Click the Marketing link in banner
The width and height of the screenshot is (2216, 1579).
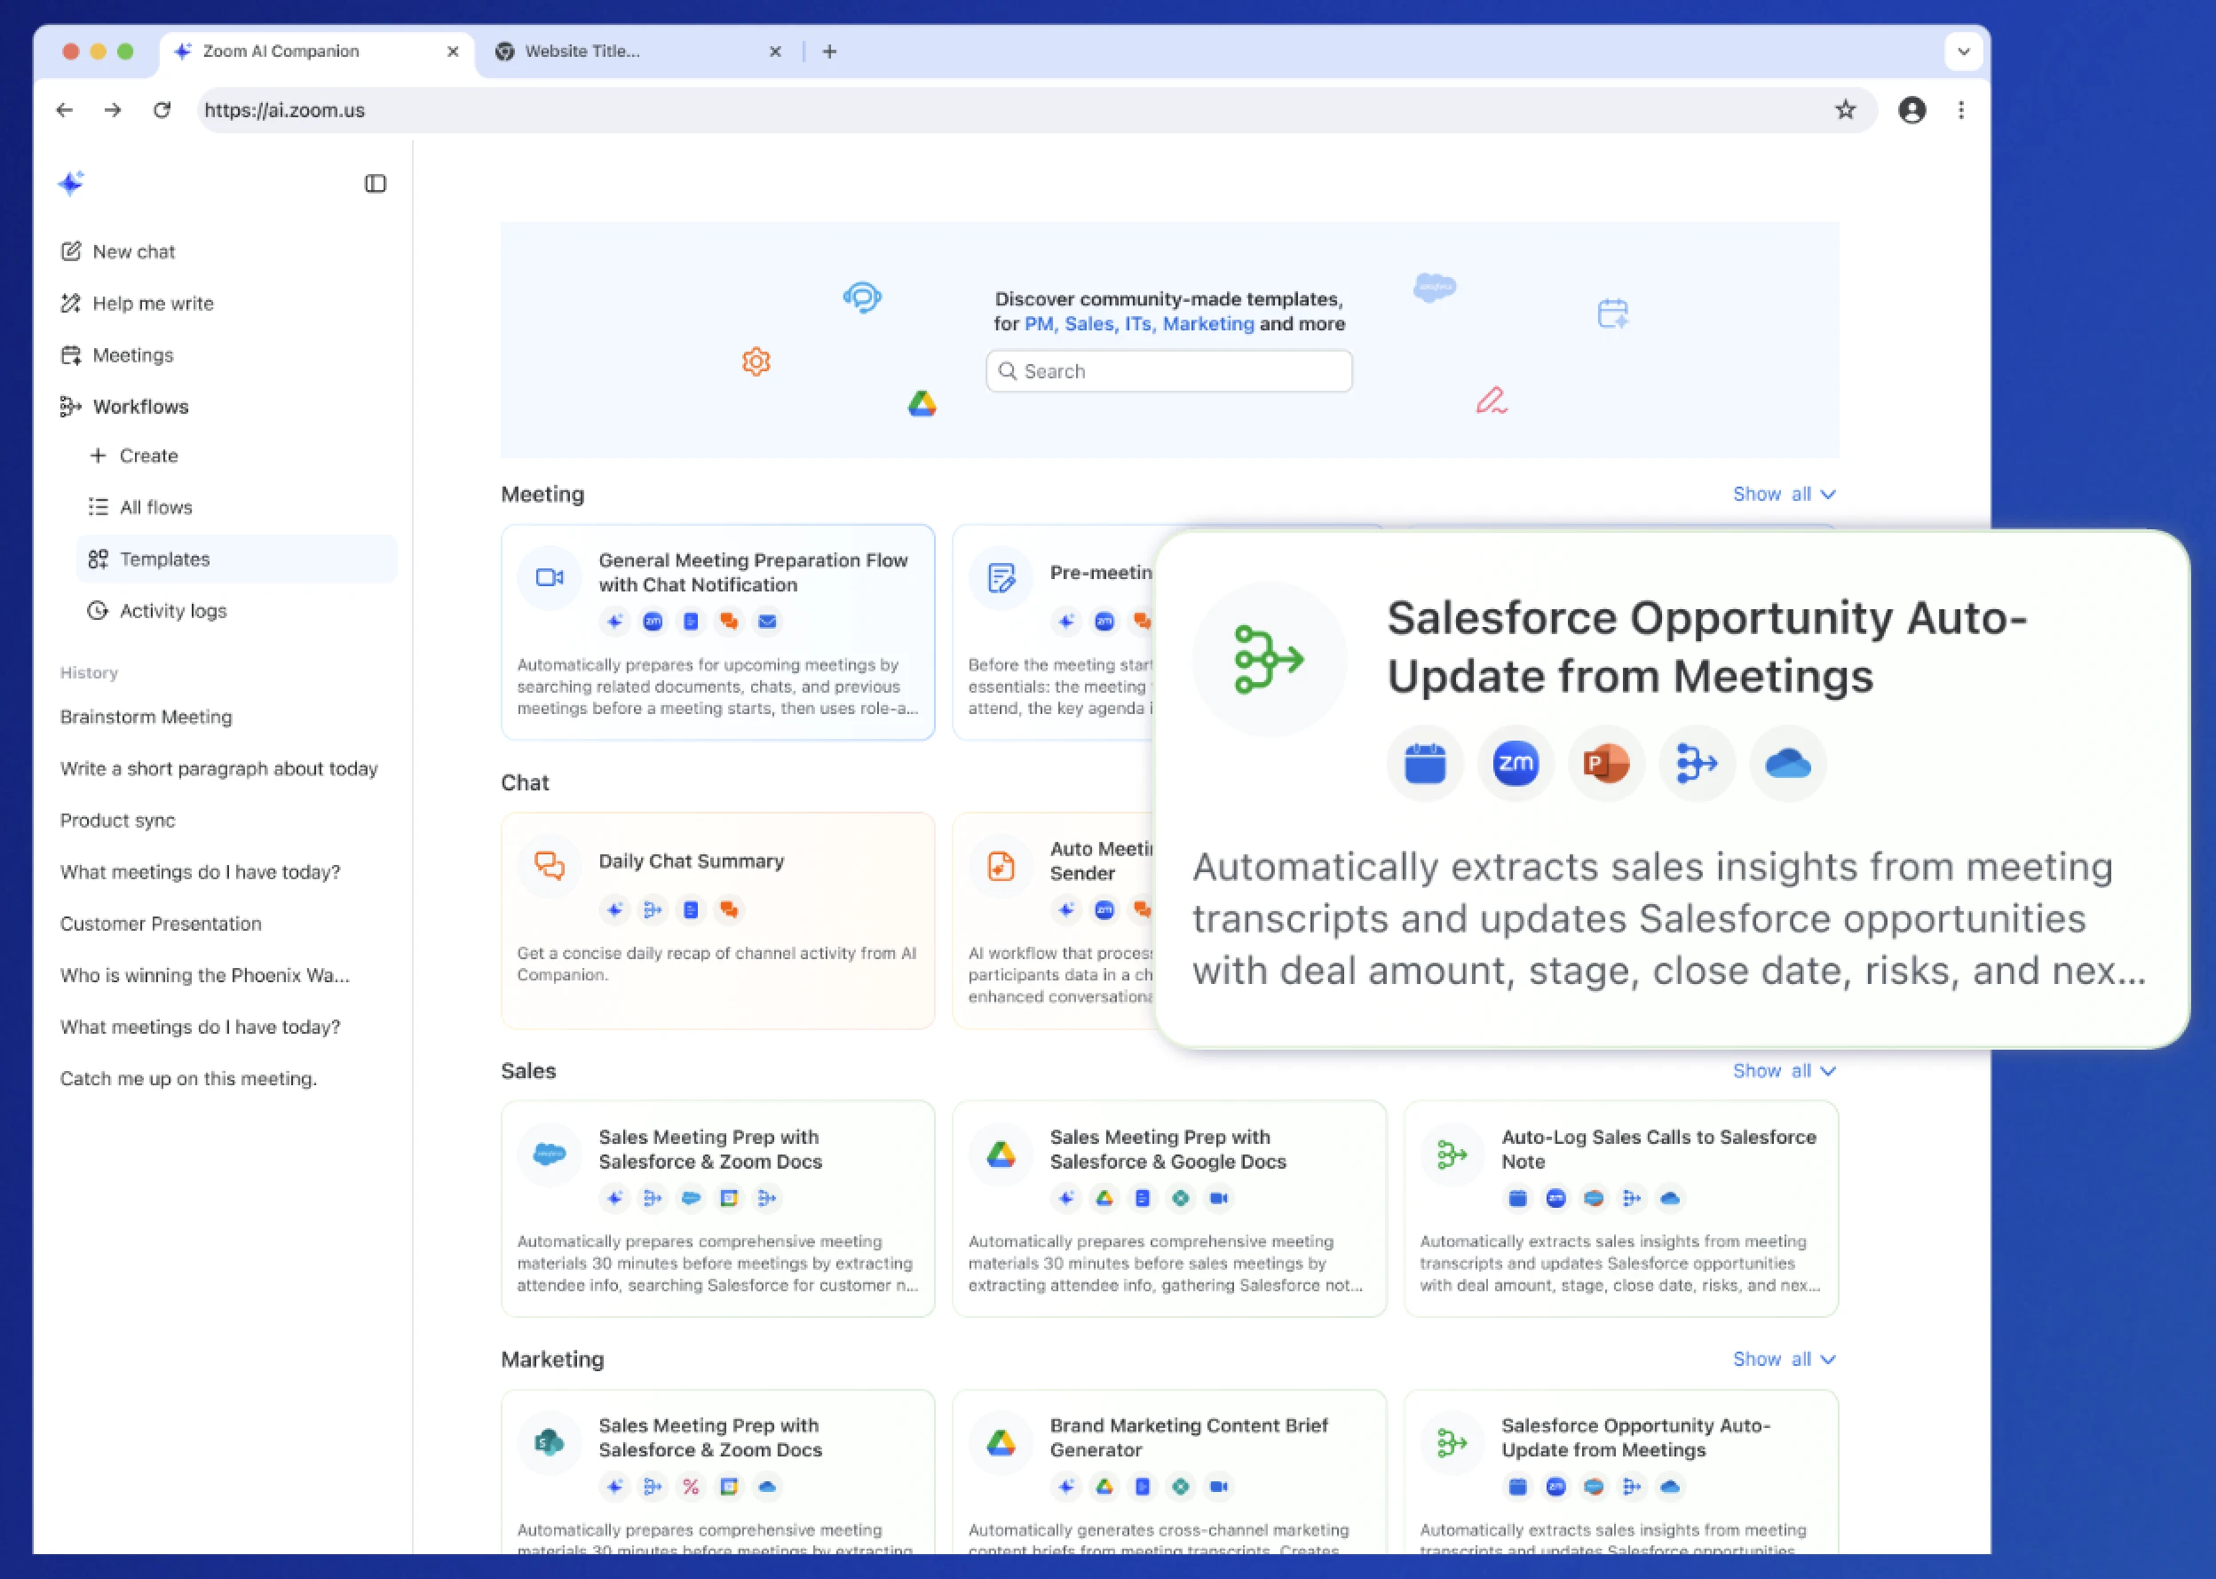[1208, 324]
